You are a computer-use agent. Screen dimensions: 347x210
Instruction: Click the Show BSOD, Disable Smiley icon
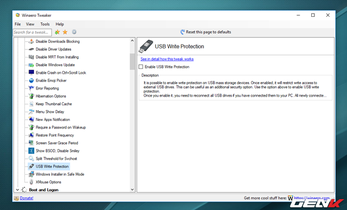pyautogui.click(x=31, y=151)
